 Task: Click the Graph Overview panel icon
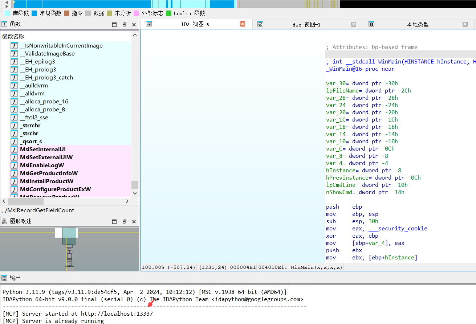pos(4,221)
